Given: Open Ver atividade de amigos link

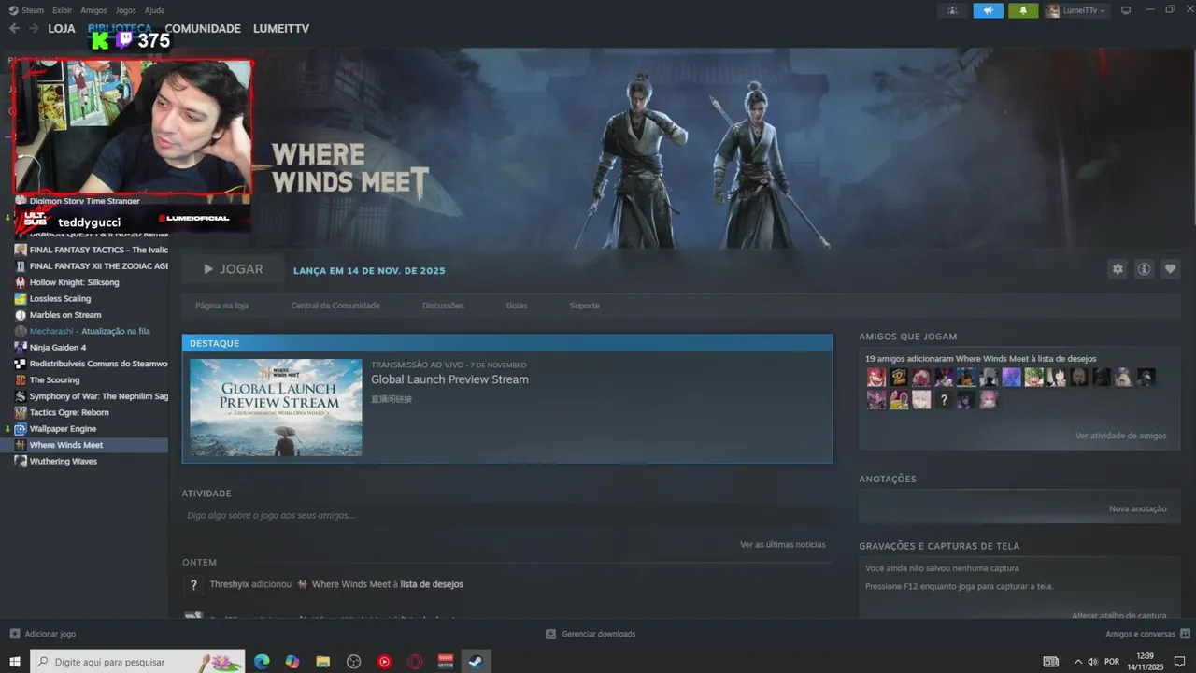Looking at the screenshot, I should click(x=1120, y=436).
